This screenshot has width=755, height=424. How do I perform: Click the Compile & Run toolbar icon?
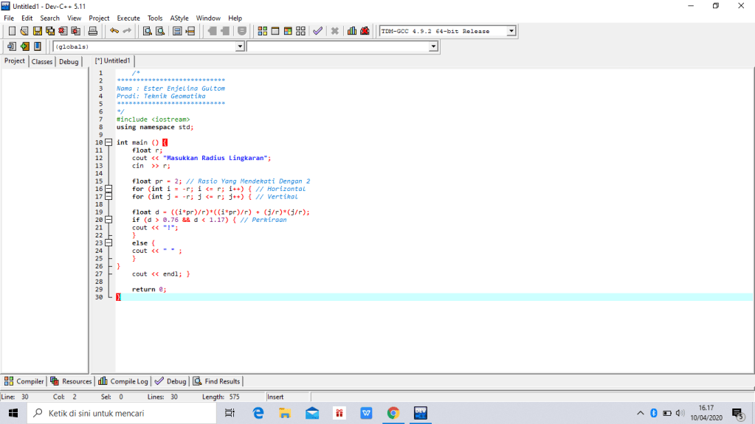287,31
